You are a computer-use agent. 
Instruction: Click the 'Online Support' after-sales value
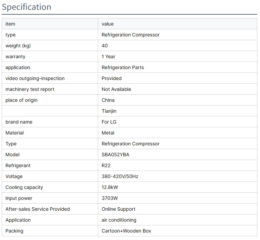point(118,209)
